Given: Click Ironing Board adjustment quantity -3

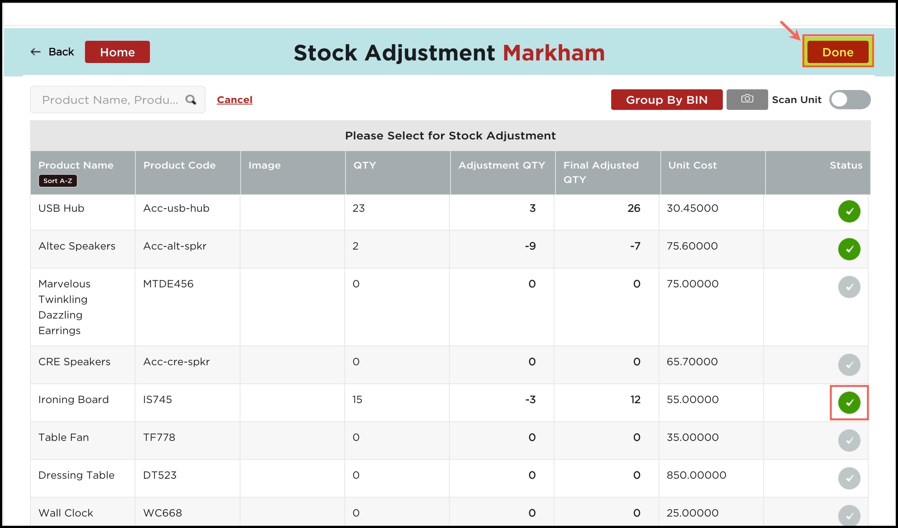Looking at the screenshot, I should tap(530, 400).
